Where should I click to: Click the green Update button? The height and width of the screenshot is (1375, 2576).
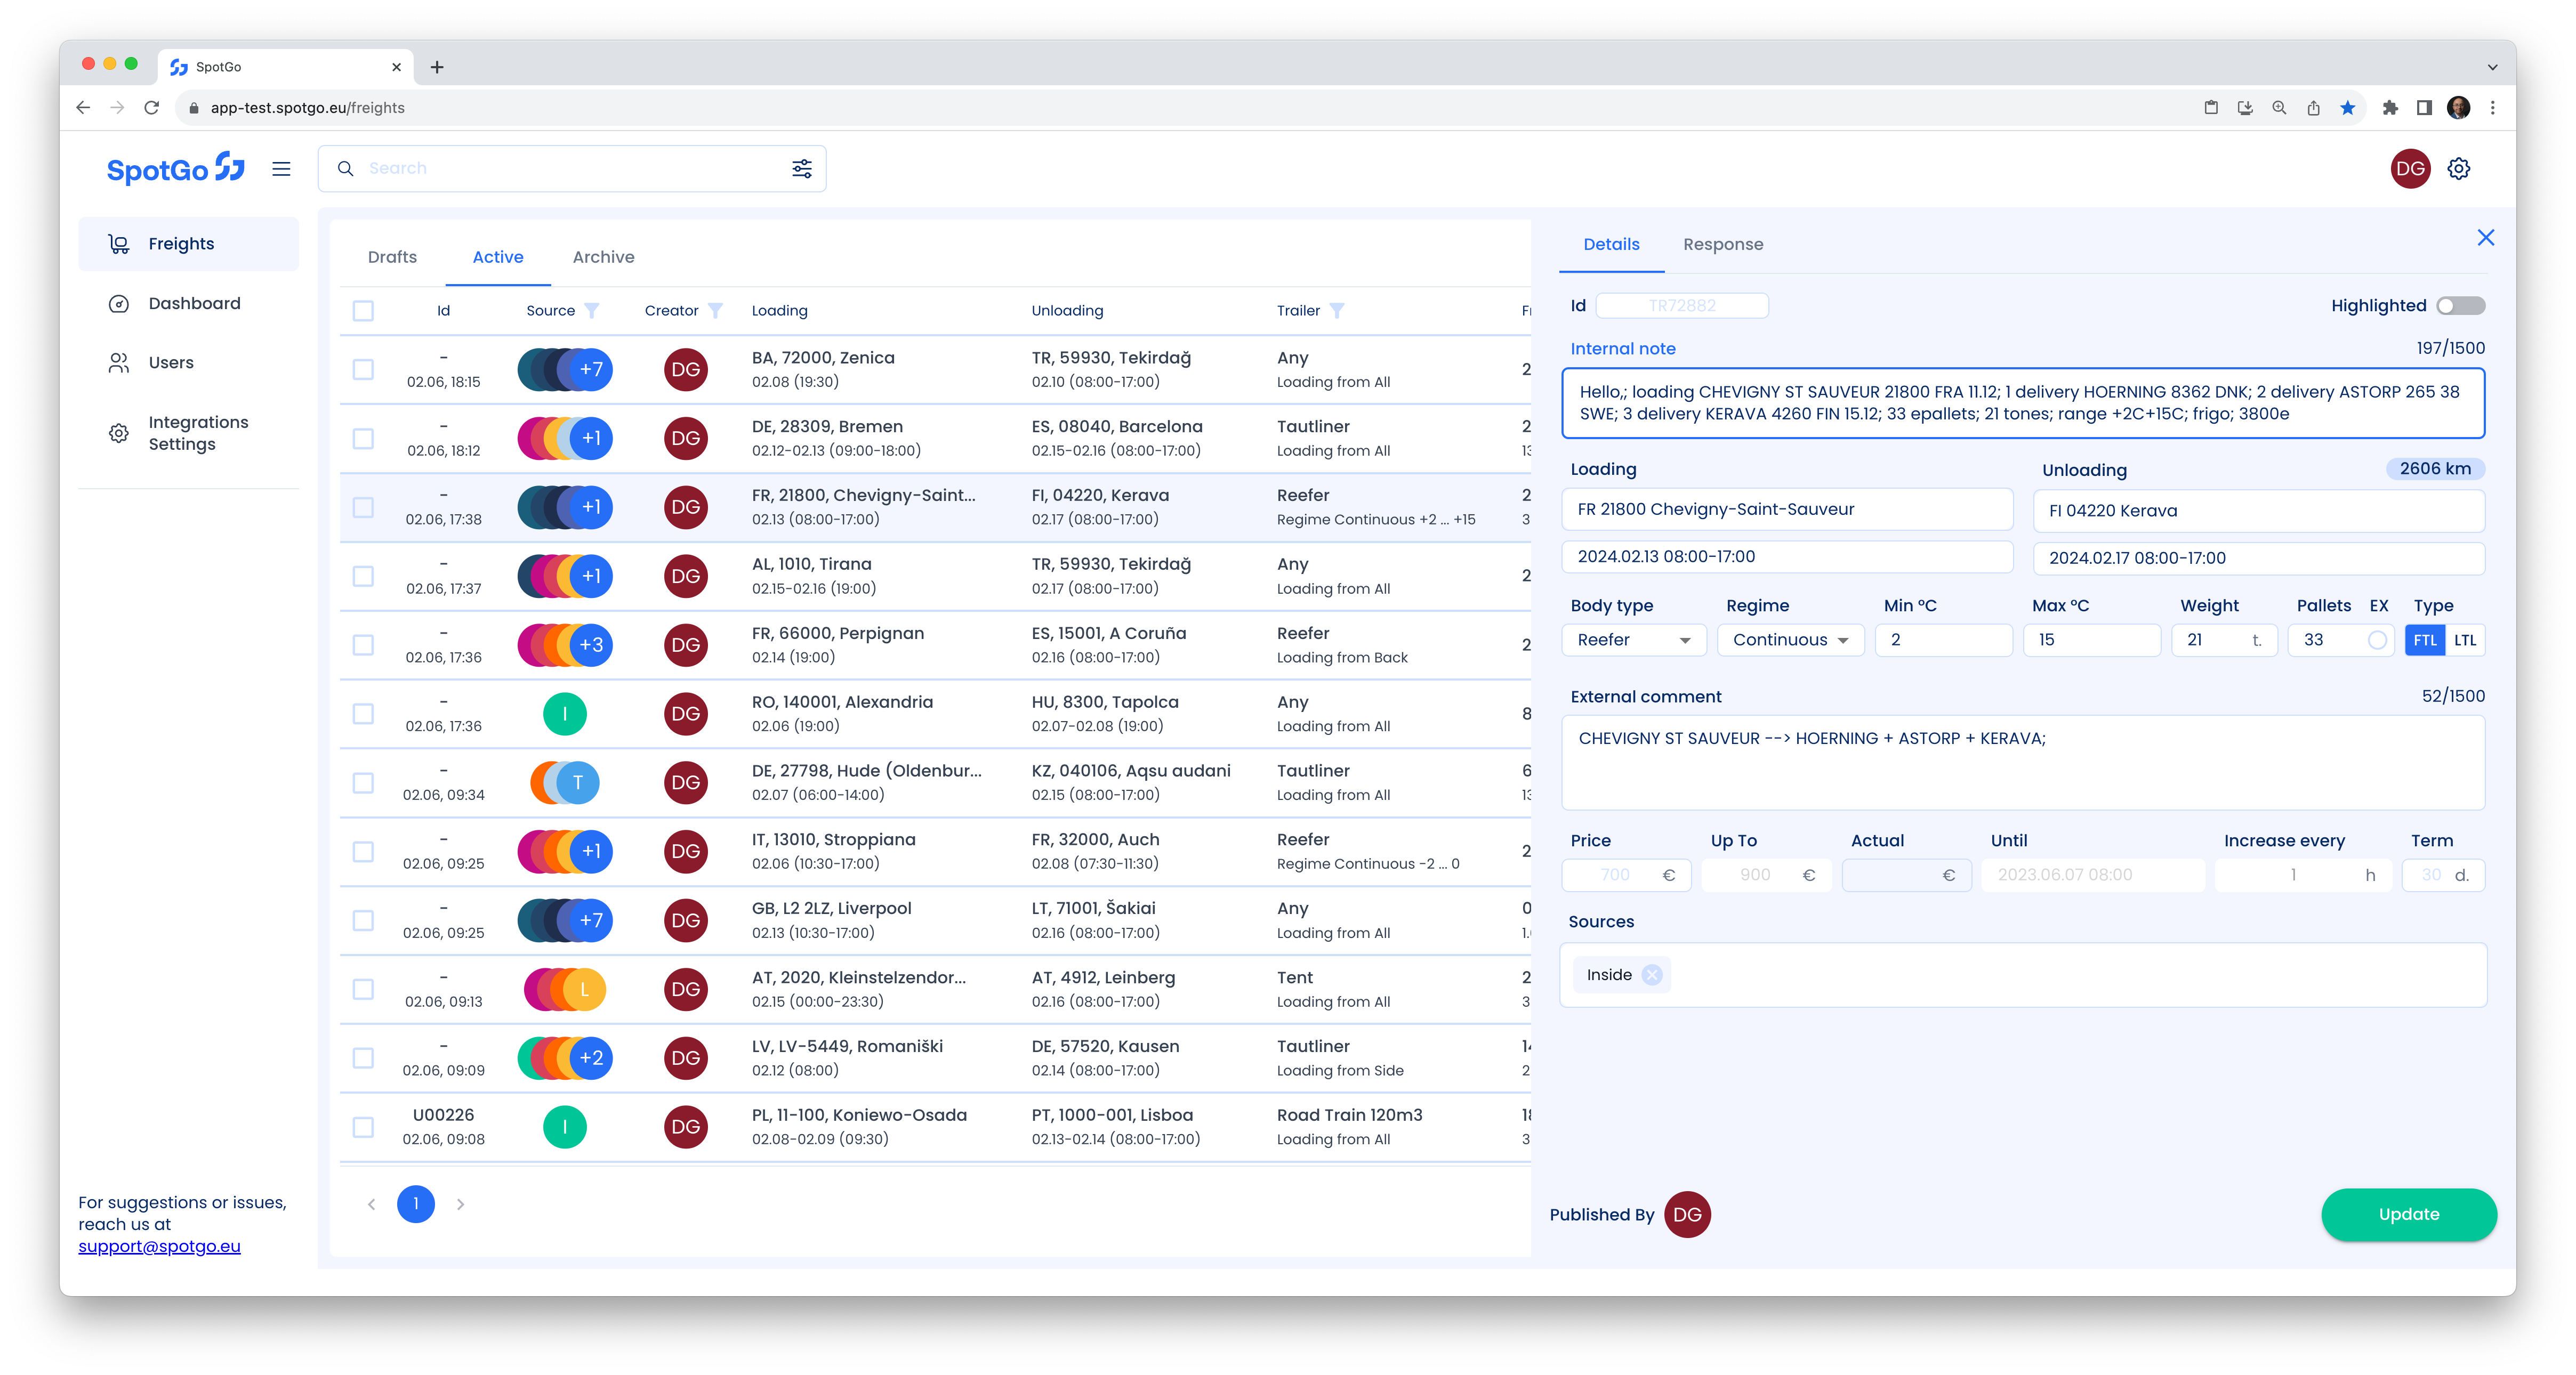click(2408, 1214)
